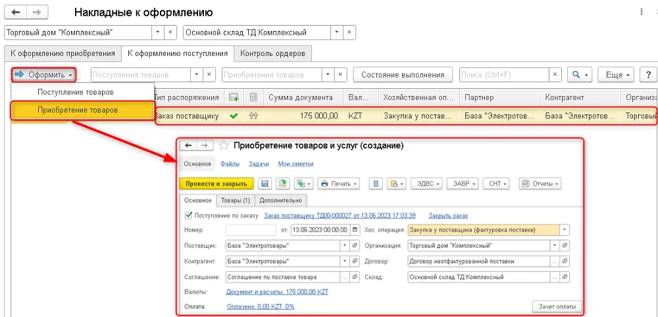Clear the search field (Ctrl+F)
This screenshot has width=658, height=317.
555,74
